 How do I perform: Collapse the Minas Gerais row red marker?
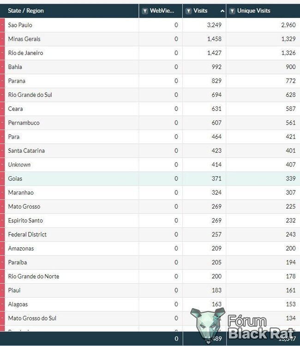2,39
